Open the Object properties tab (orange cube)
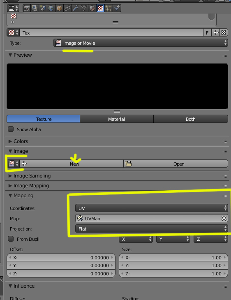This screenshot has width=231, height=300. coord(59,8)
